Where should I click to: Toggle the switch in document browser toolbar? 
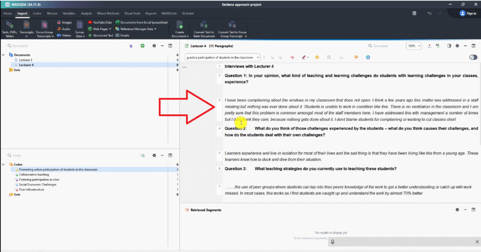(473, 57)
